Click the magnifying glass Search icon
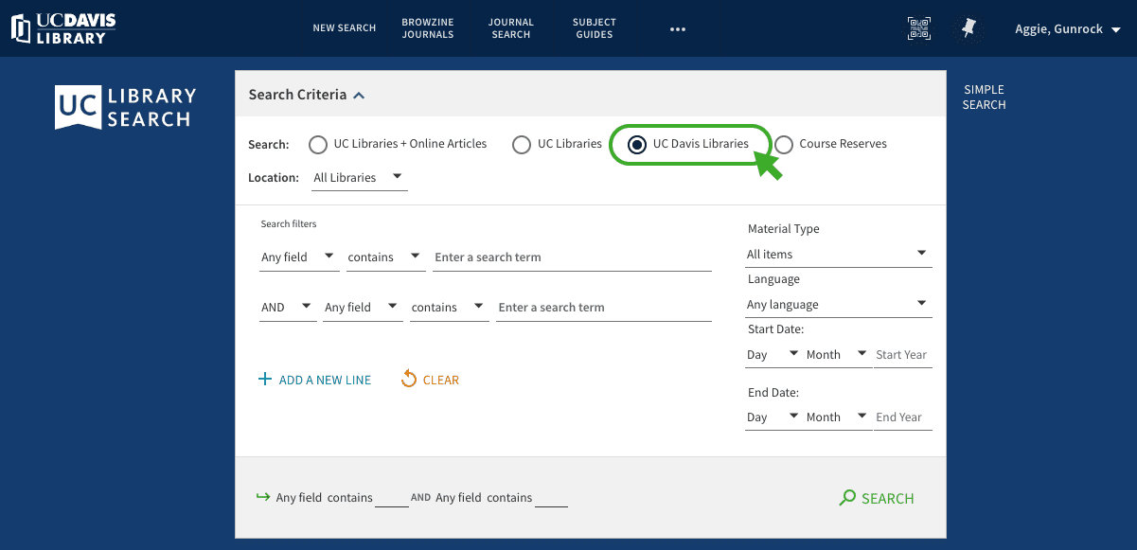 coord(847,498)
